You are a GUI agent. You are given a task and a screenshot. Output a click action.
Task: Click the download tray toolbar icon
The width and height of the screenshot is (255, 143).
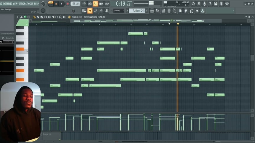(x=203, y=11)
